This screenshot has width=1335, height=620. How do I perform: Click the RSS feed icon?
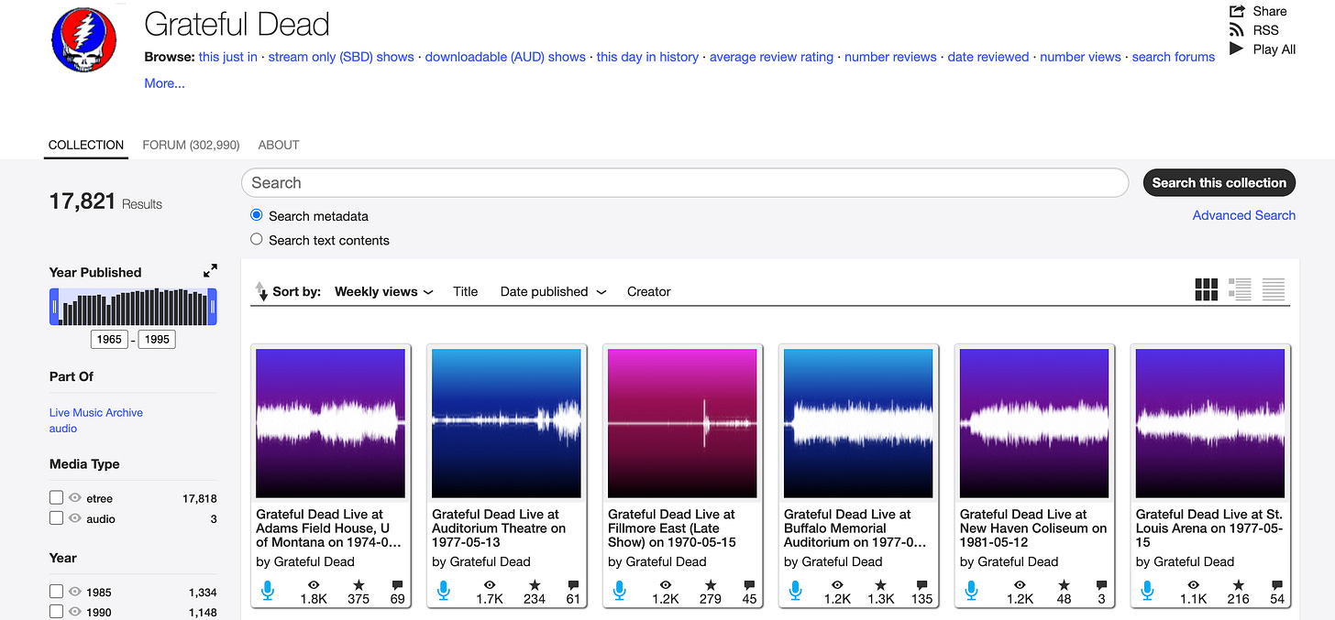tap(1237, 30)
